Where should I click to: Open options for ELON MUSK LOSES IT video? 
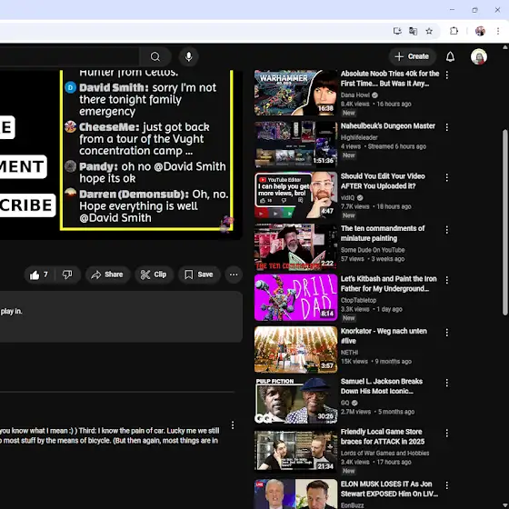coord(447,485)
